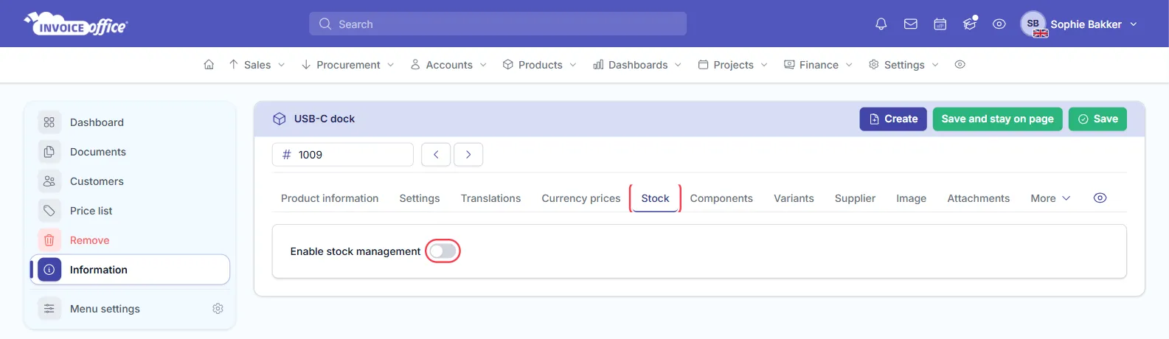
Task: Click the Invoice Office logo
Action: pos(76,24)
